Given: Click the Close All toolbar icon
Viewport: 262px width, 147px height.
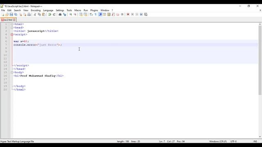Looking at the screenshot, I should click(x=25, y=15).
